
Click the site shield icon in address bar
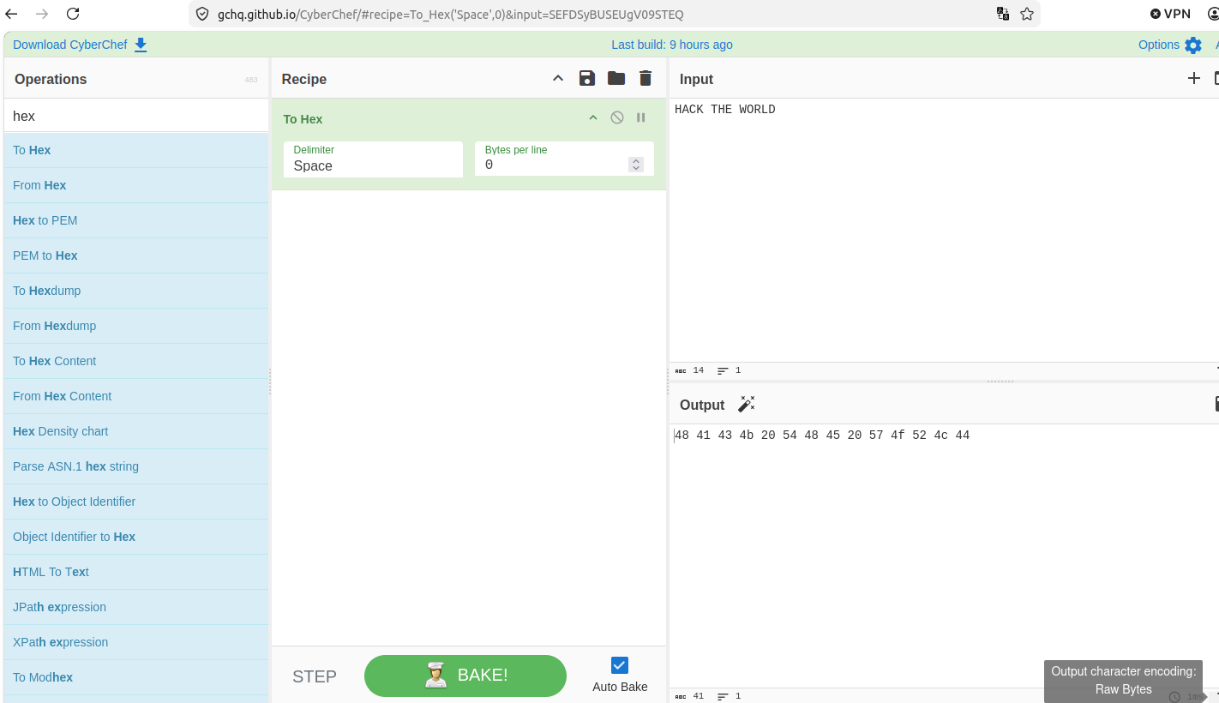[202, 14]
